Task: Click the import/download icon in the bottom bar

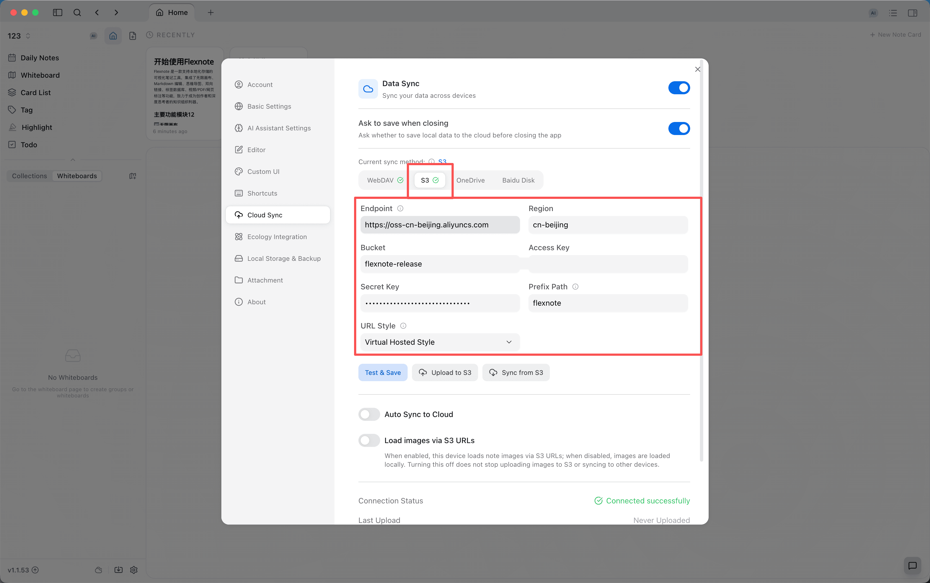Action: click(119, 570)
